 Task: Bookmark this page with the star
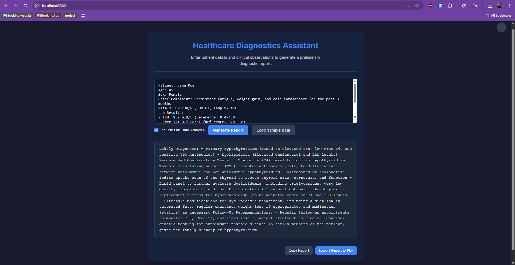coord(417,6)
